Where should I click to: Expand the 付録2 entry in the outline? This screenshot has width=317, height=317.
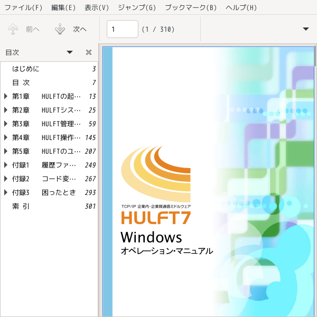pyautogui.click(x=6, y=179)
